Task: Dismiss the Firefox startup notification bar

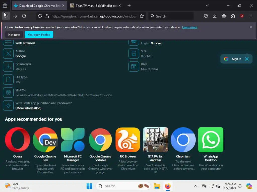Action: point(251,27)
